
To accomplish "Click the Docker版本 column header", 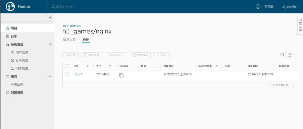I will 205,66.
